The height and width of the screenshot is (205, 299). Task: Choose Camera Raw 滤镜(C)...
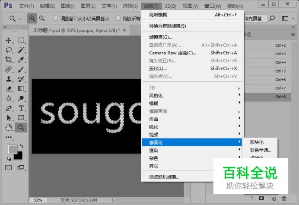[x=193, y=53]
